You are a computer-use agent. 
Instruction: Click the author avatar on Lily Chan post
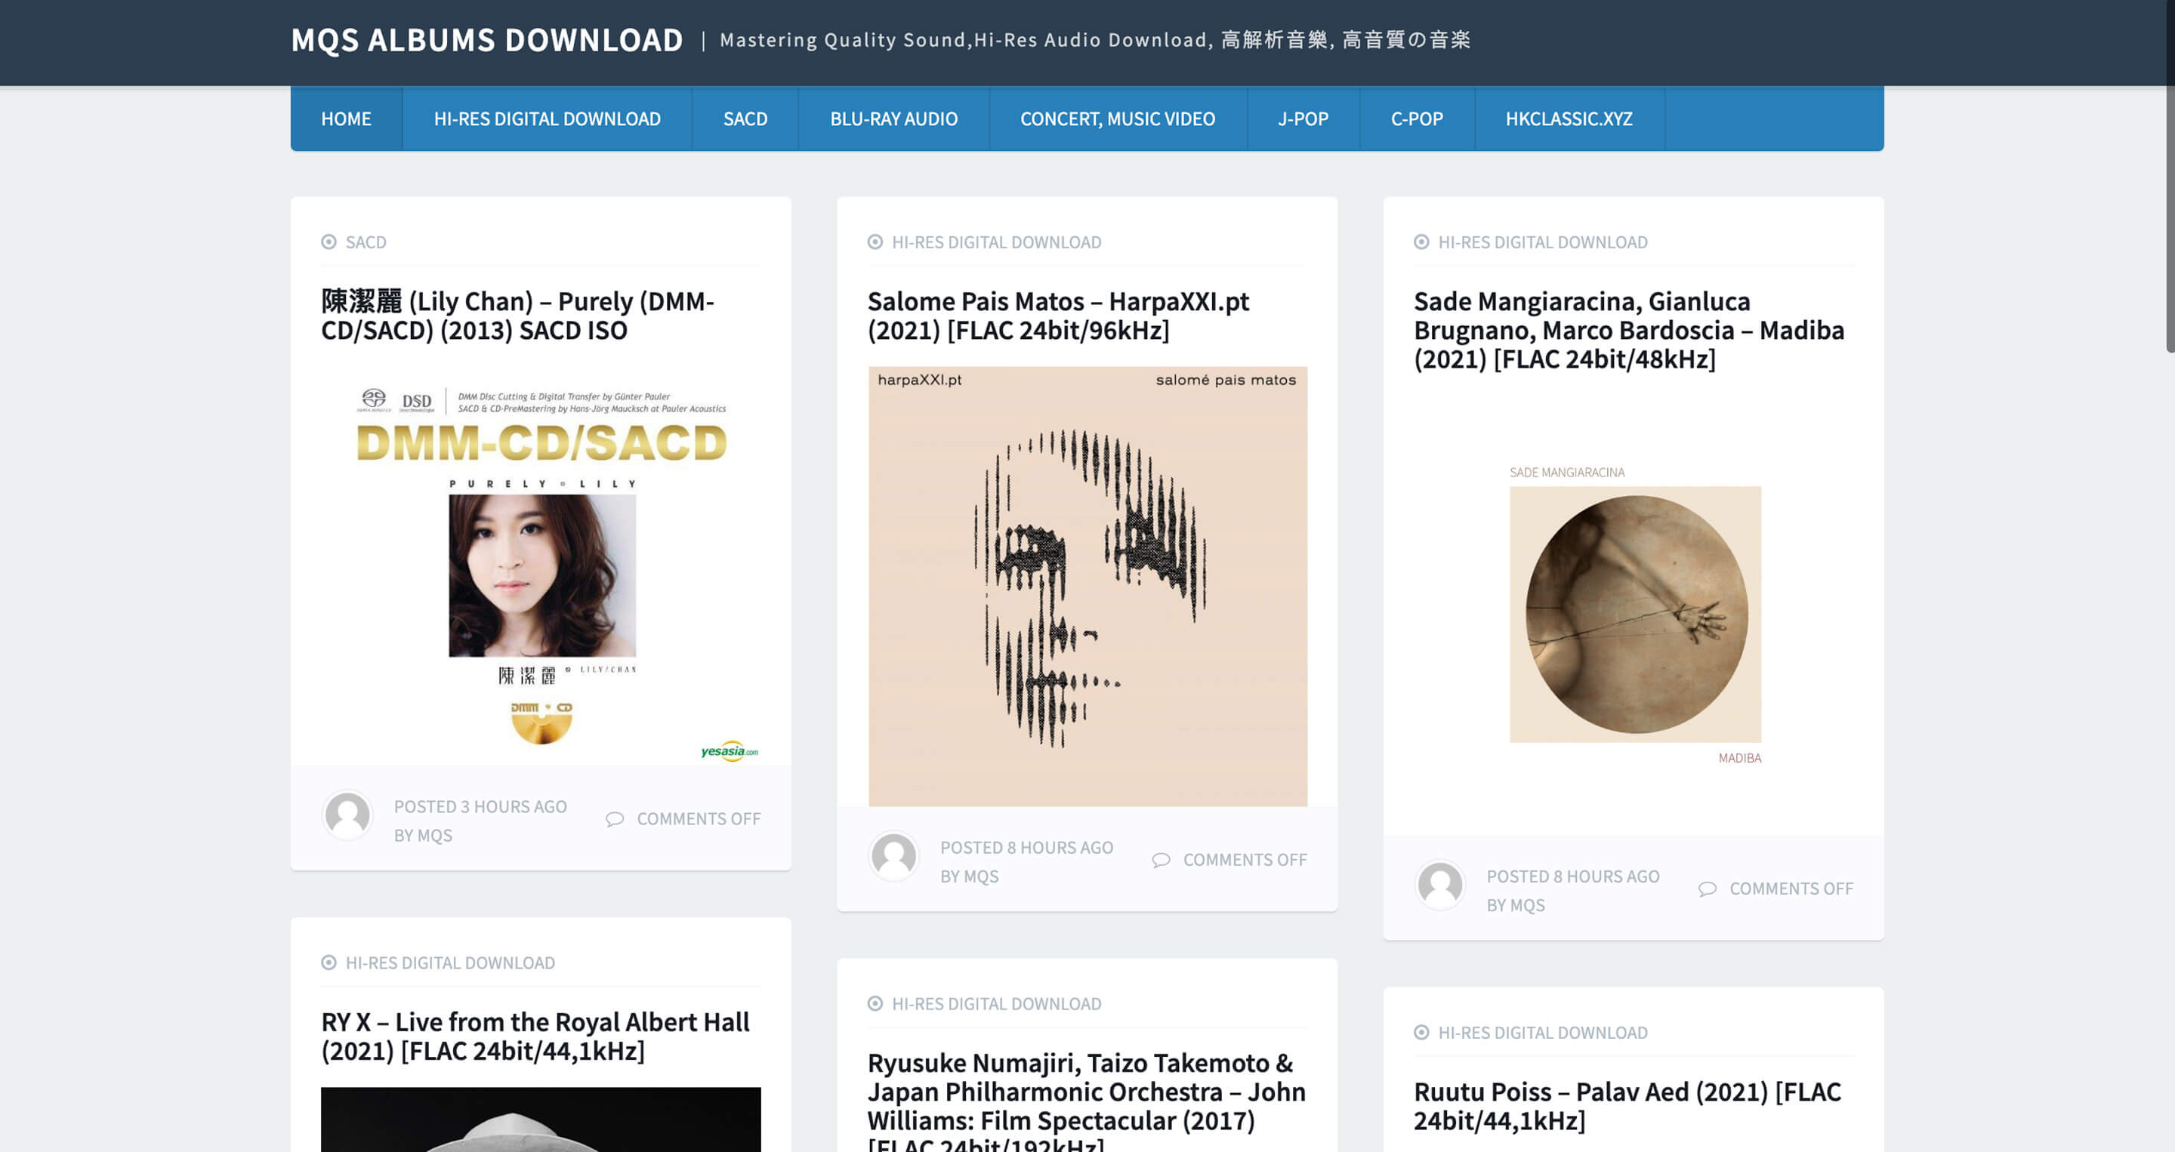[x=347, y=815]
